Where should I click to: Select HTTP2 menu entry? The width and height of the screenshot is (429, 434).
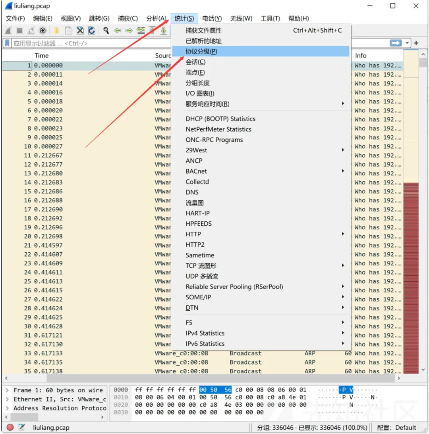point(261,245)
